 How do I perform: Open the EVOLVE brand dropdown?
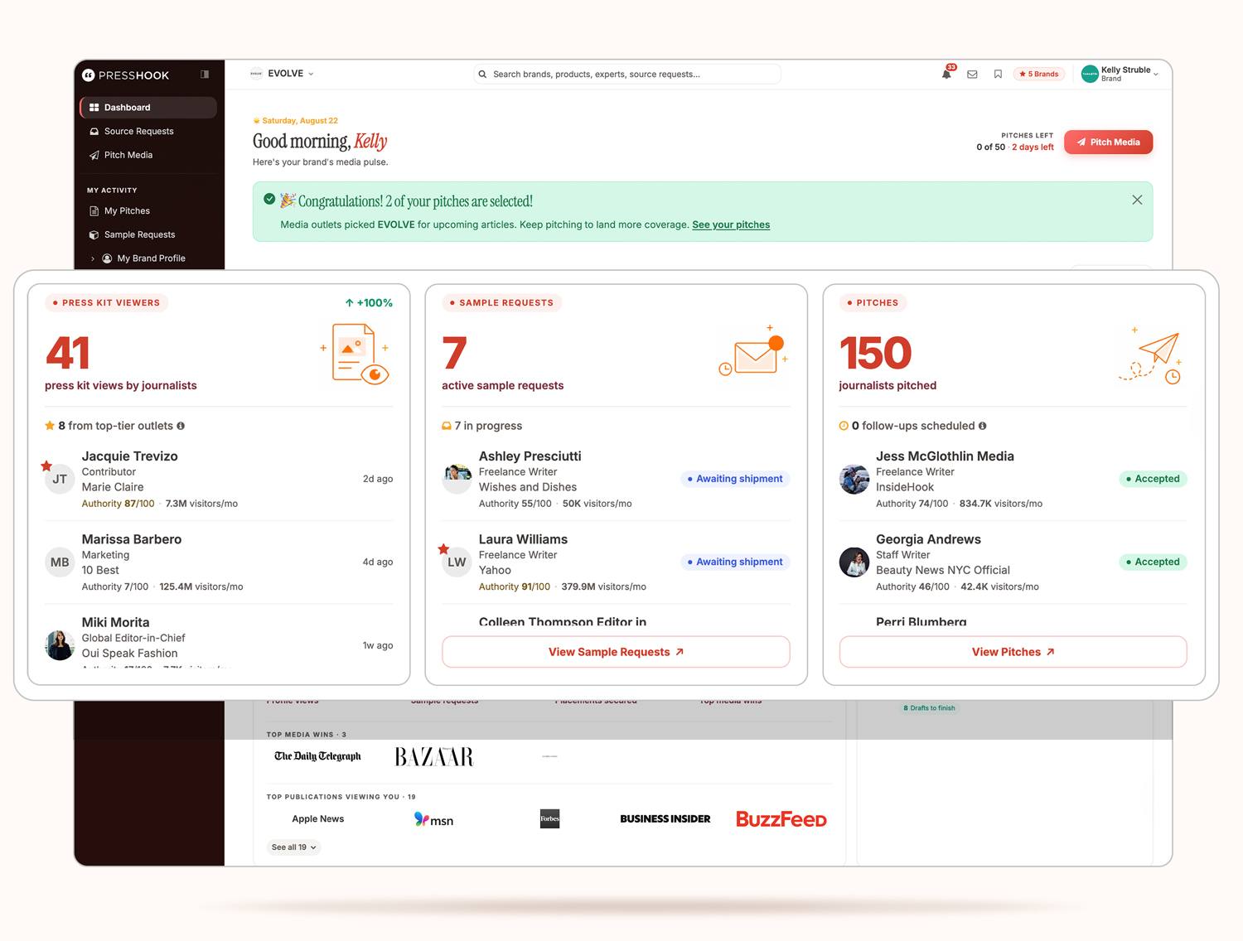pyautogui.click(x=283, y=74)
